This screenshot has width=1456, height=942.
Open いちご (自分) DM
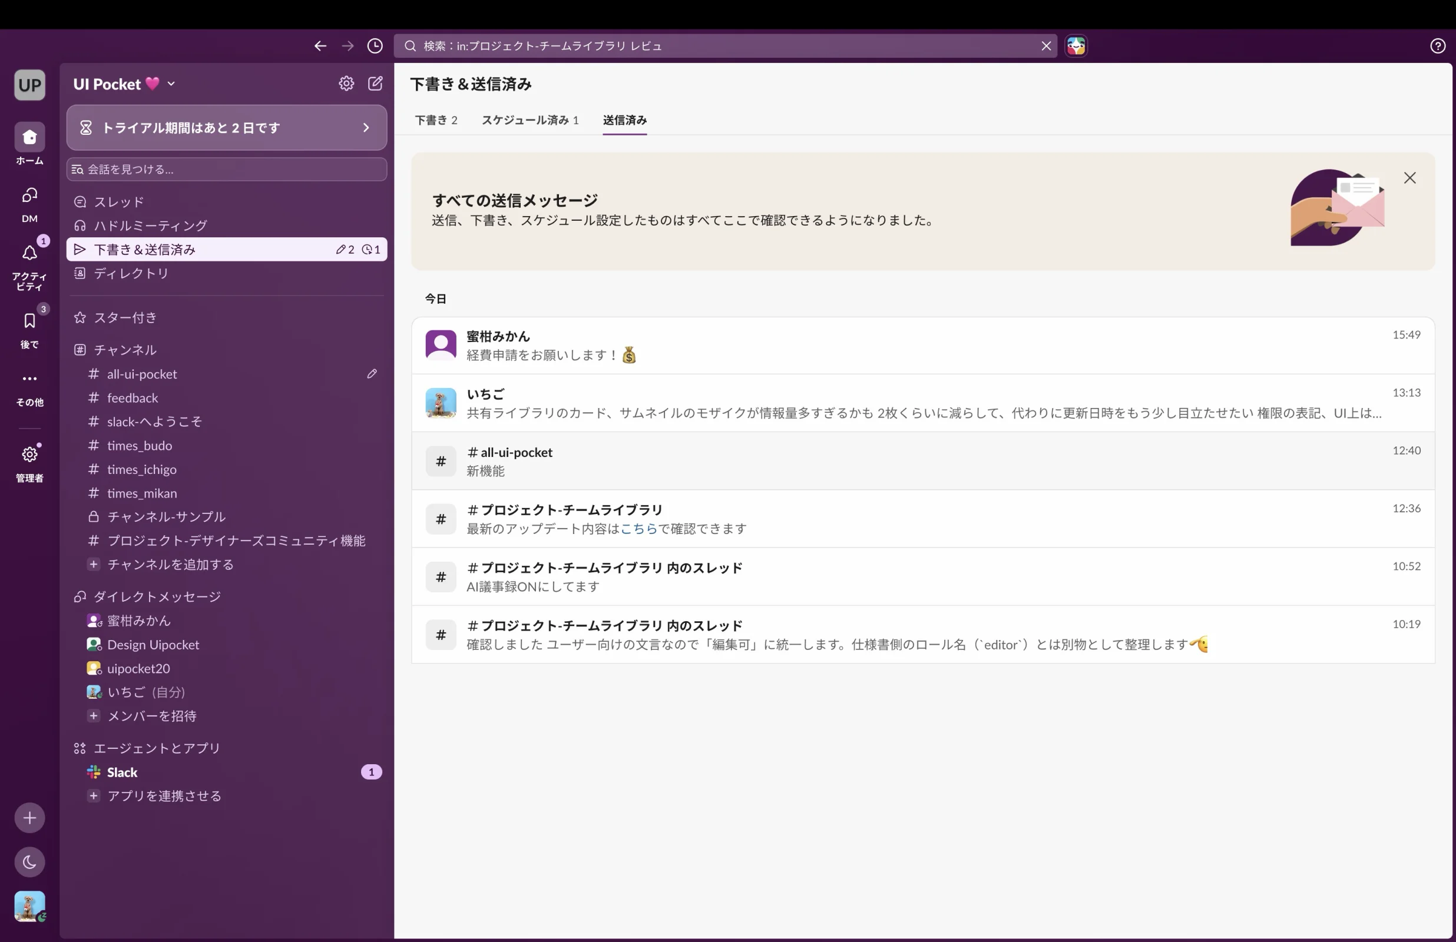coord(226,692)
